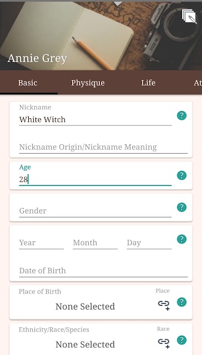Open help icon for Ethnicity/Race/Species
The width and height of the screenshot is (202, 355).
(181, 340)
